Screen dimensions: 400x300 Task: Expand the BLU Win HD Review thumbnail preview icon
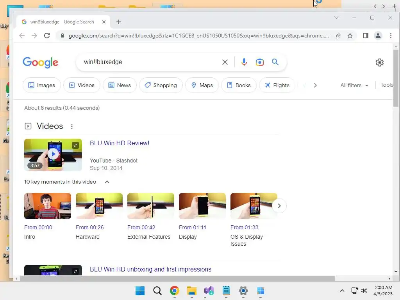75,145
